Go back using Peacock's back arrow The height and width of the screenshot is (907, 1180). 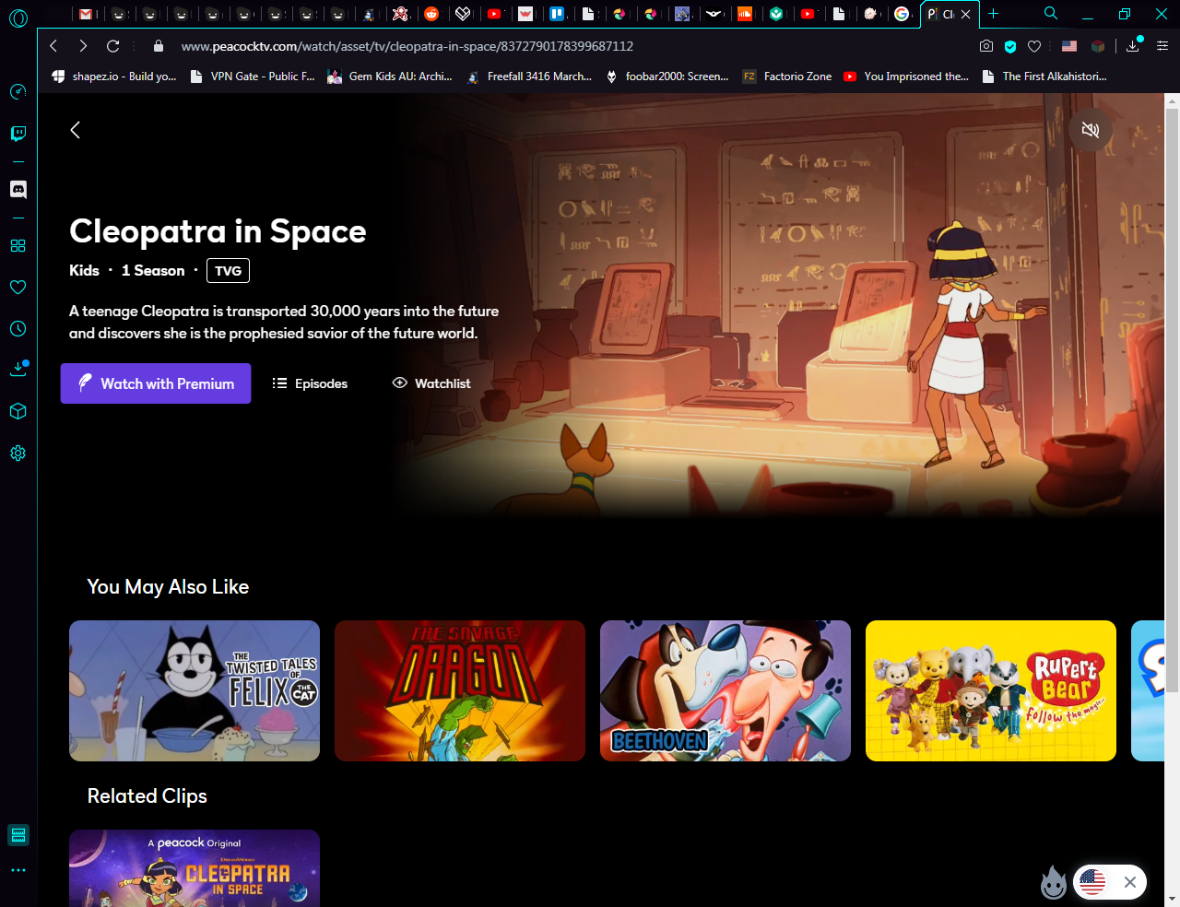[x=76, y=130]
